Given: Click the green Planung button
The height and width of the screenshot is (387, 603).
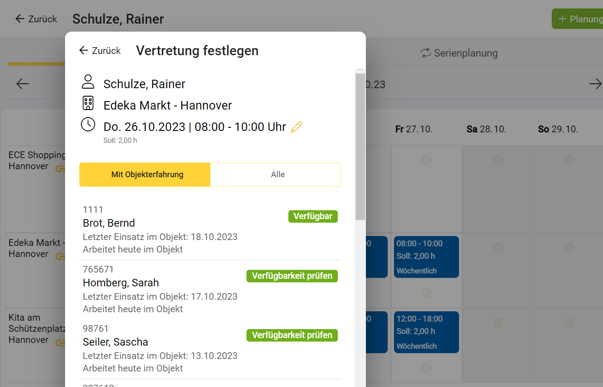Looking at the screenshot, I should (578, 19).
